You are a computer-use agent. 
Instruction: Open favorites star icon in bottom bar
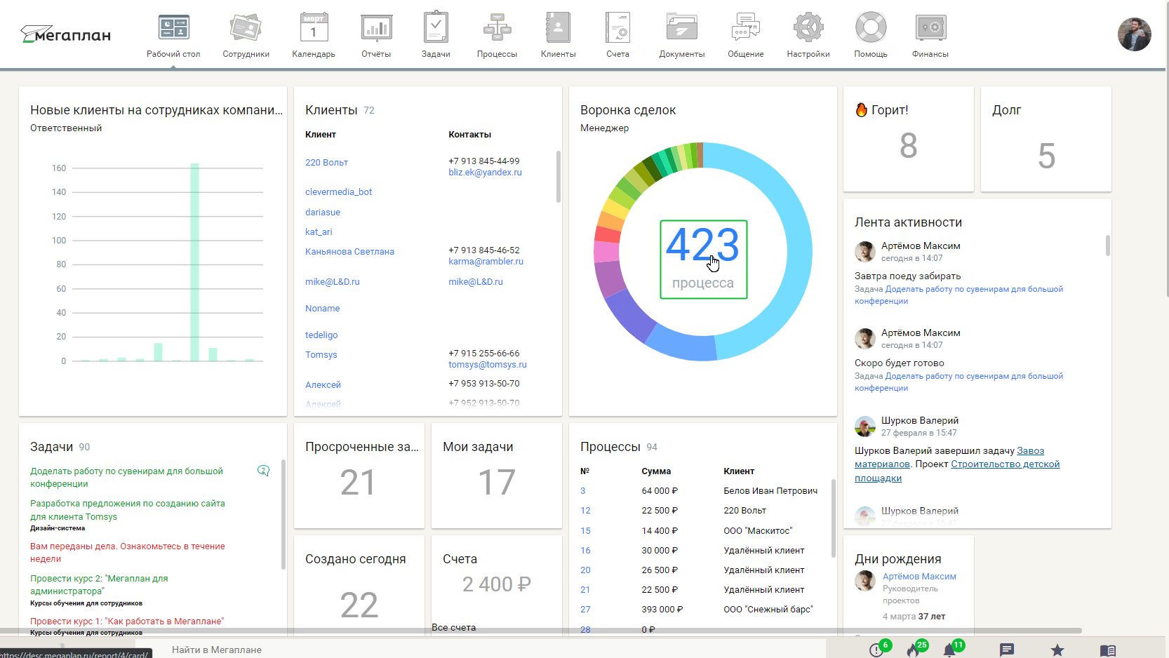pyautogui.click(x=1057, y=650)
